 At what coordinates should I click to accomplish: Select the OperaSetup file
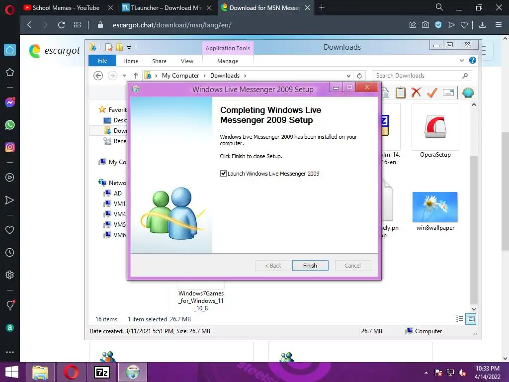(435, 131)
